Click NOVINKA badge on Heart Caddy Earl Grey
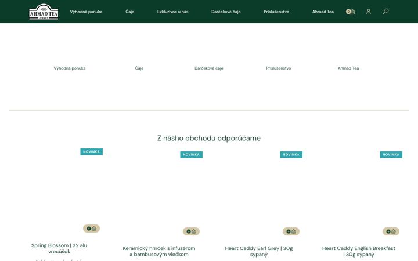Screen dimensions: 418x261 (x=291, y=155)
